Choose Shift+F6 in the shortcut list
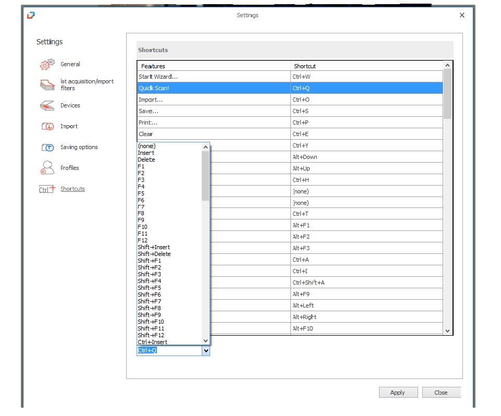The image size is (501, 416). (169, 294)
